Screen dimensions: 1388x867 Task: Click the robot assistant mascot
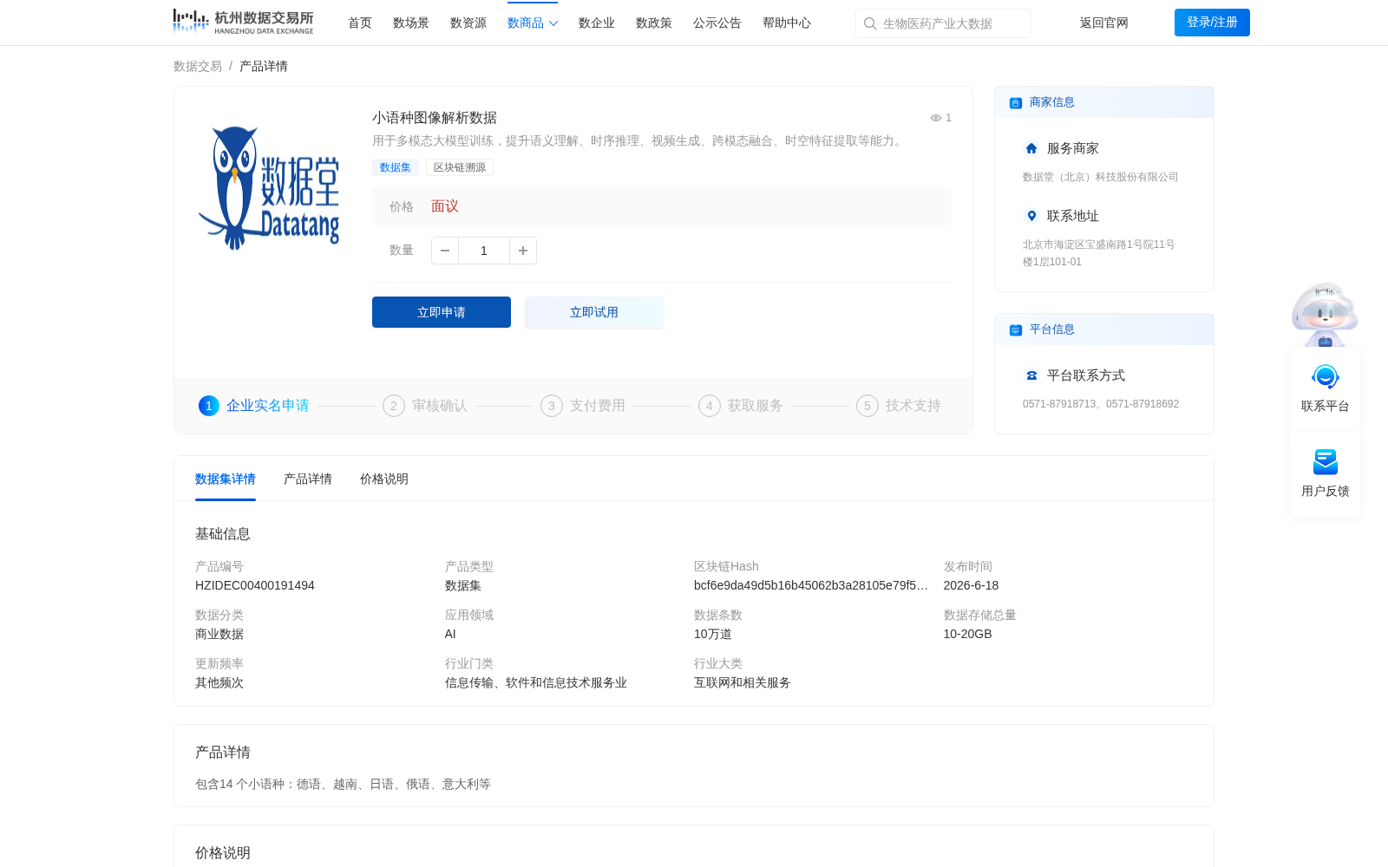1325,315
